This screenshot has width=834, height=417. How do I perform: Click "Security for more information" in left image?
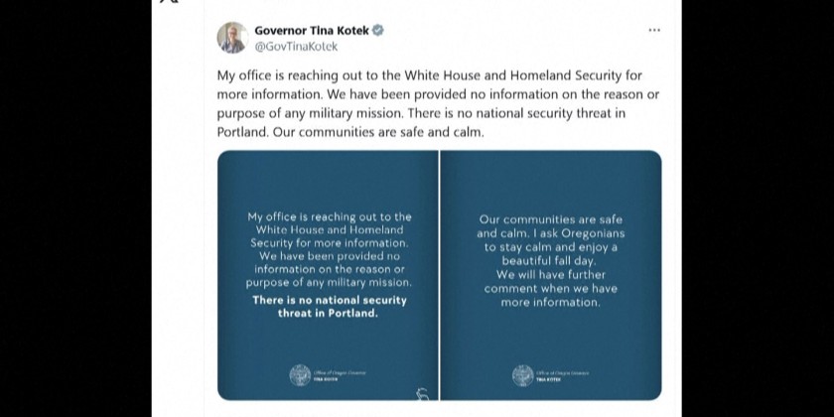tap(328, 241)
